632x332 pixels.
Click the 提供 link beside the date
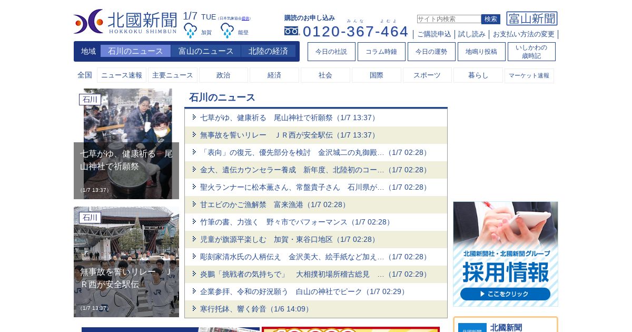(x=245, y=18)
